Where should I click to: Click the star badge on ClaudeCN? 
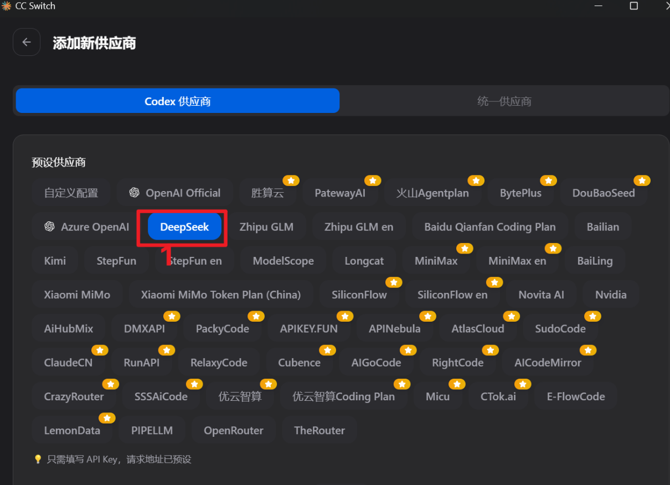100,350
